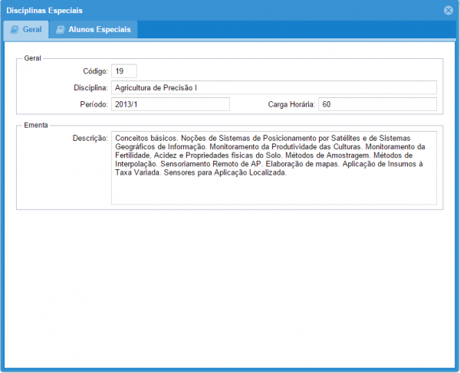This screenshot has height=373, width=460.
Task: Click the Descrição label
Action: click(x=88, y=138)
